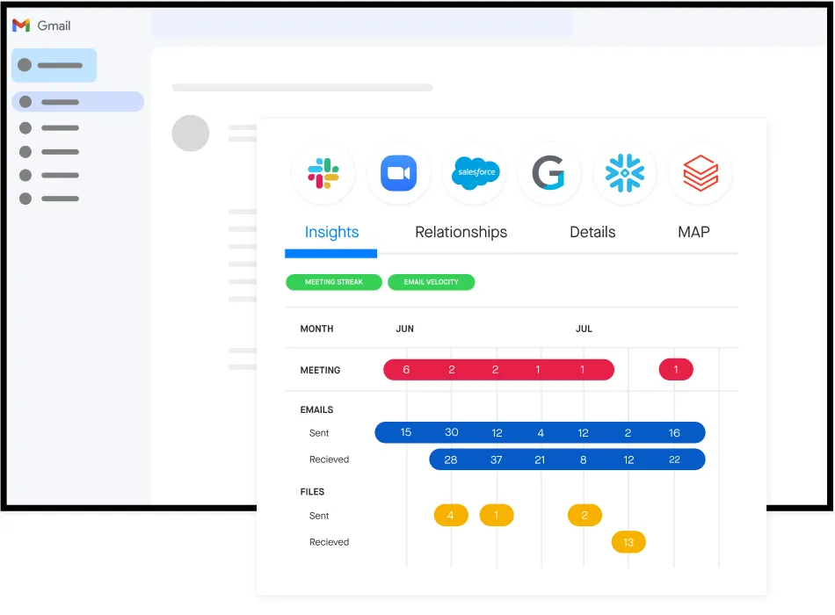
Task: Click emails sent value 30
Action: (452, 432)
